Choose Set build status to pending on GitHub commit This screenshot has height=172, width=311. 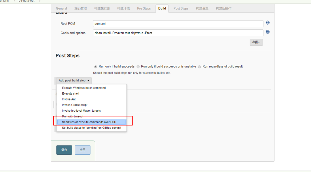click(92, 128)
